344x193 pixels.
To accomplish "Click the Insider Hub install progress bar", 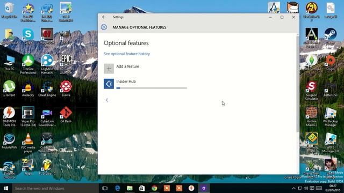I will point(152,88).
